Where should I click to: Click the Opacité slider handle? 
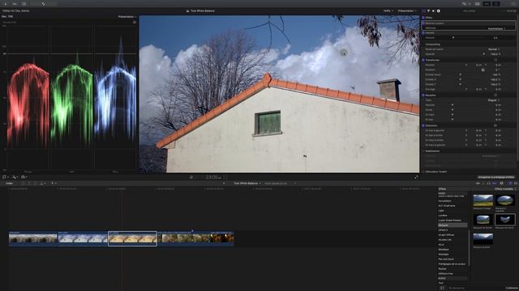tap(483, 54)
